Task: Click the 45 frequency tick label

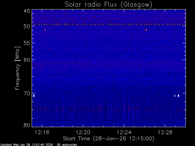Action: [x=27, y=11]
